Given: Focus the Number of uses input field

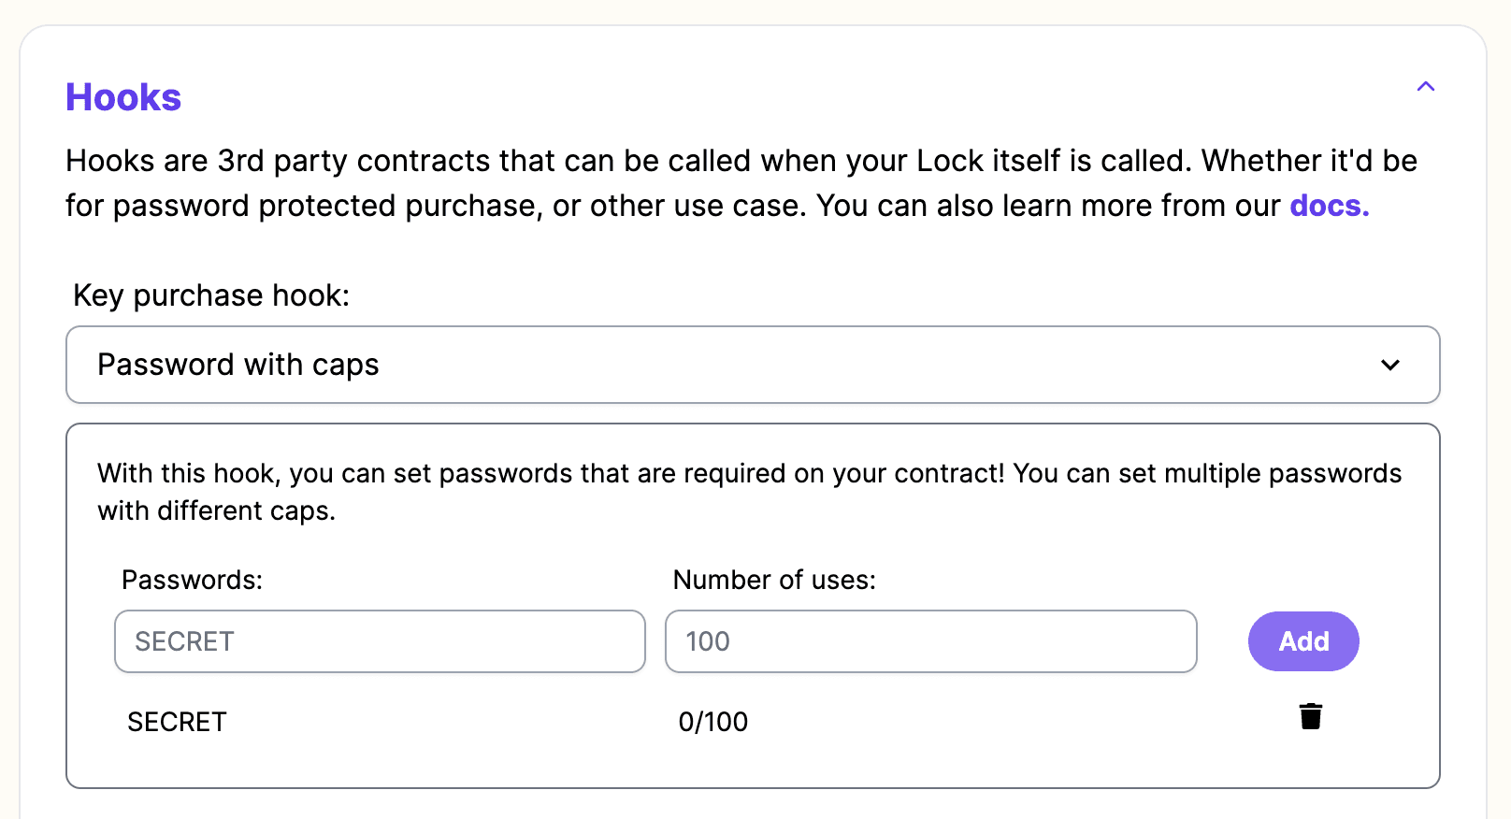Looking at the screenshot, I should tap(931, 641).
